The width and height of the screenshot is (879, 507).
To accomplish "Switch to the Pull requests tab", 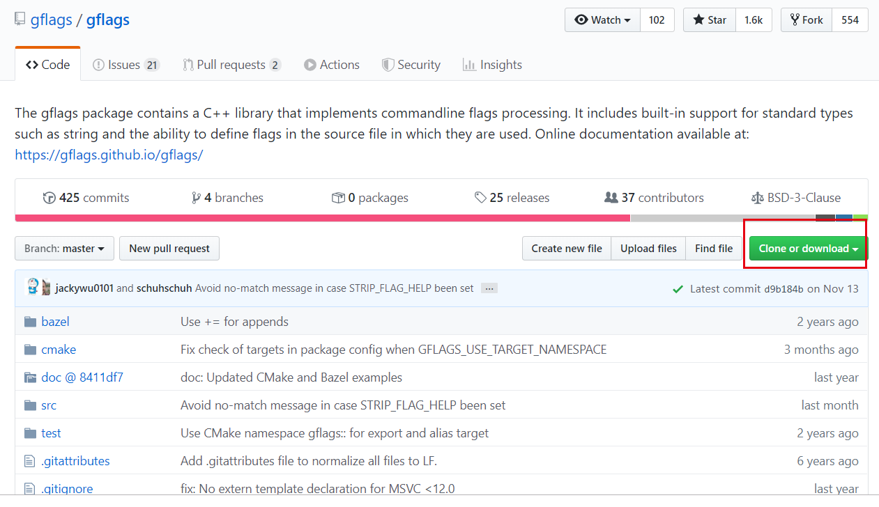I will coord(231,65).
